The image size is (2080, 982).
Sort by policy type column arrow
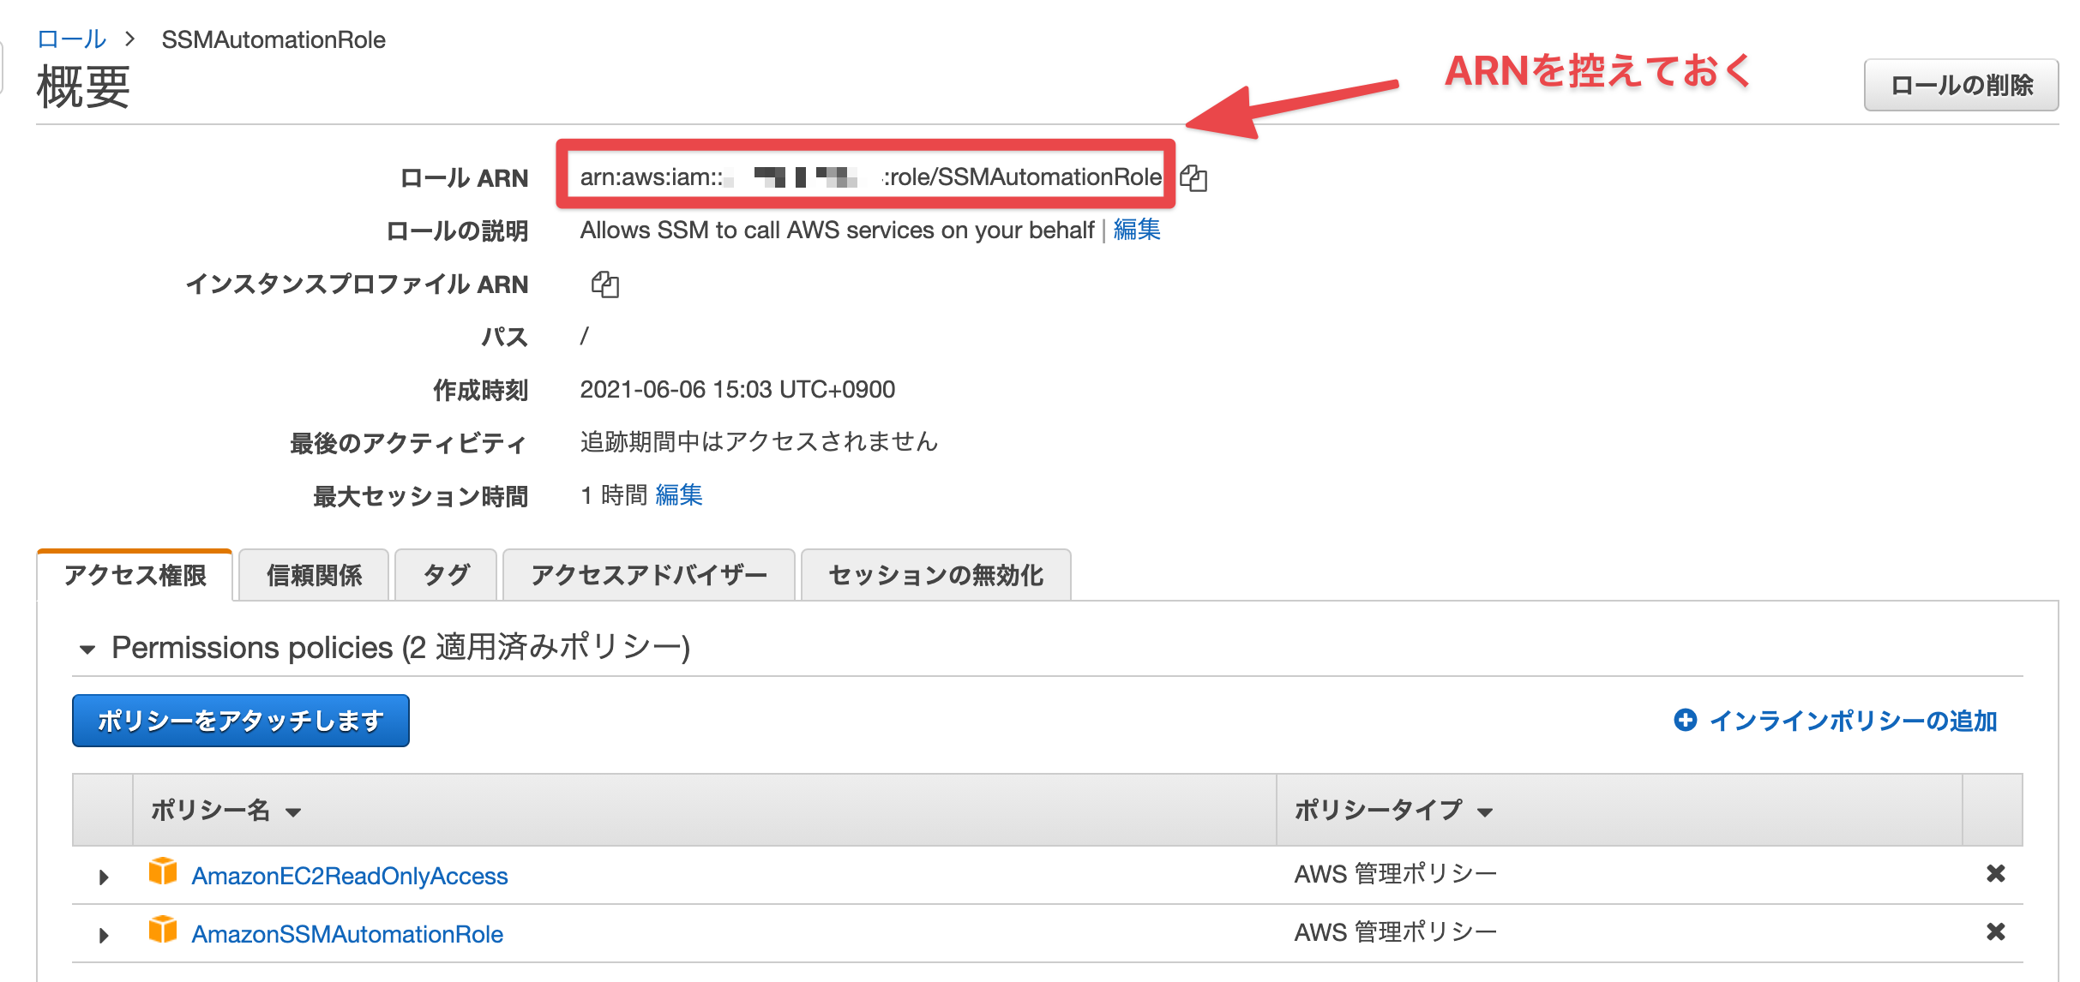(1486, 812)
